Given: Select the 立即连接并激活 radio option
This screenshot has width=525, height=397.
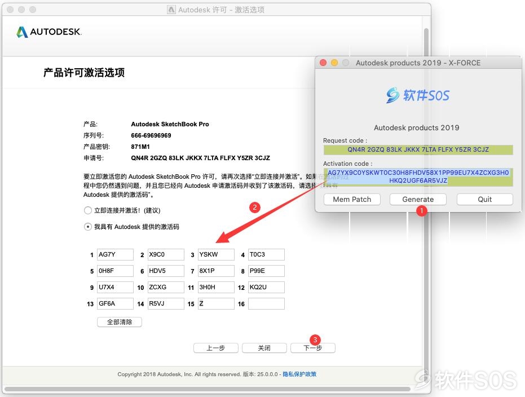Looking at the screenshot, I should tap(88, 210).
